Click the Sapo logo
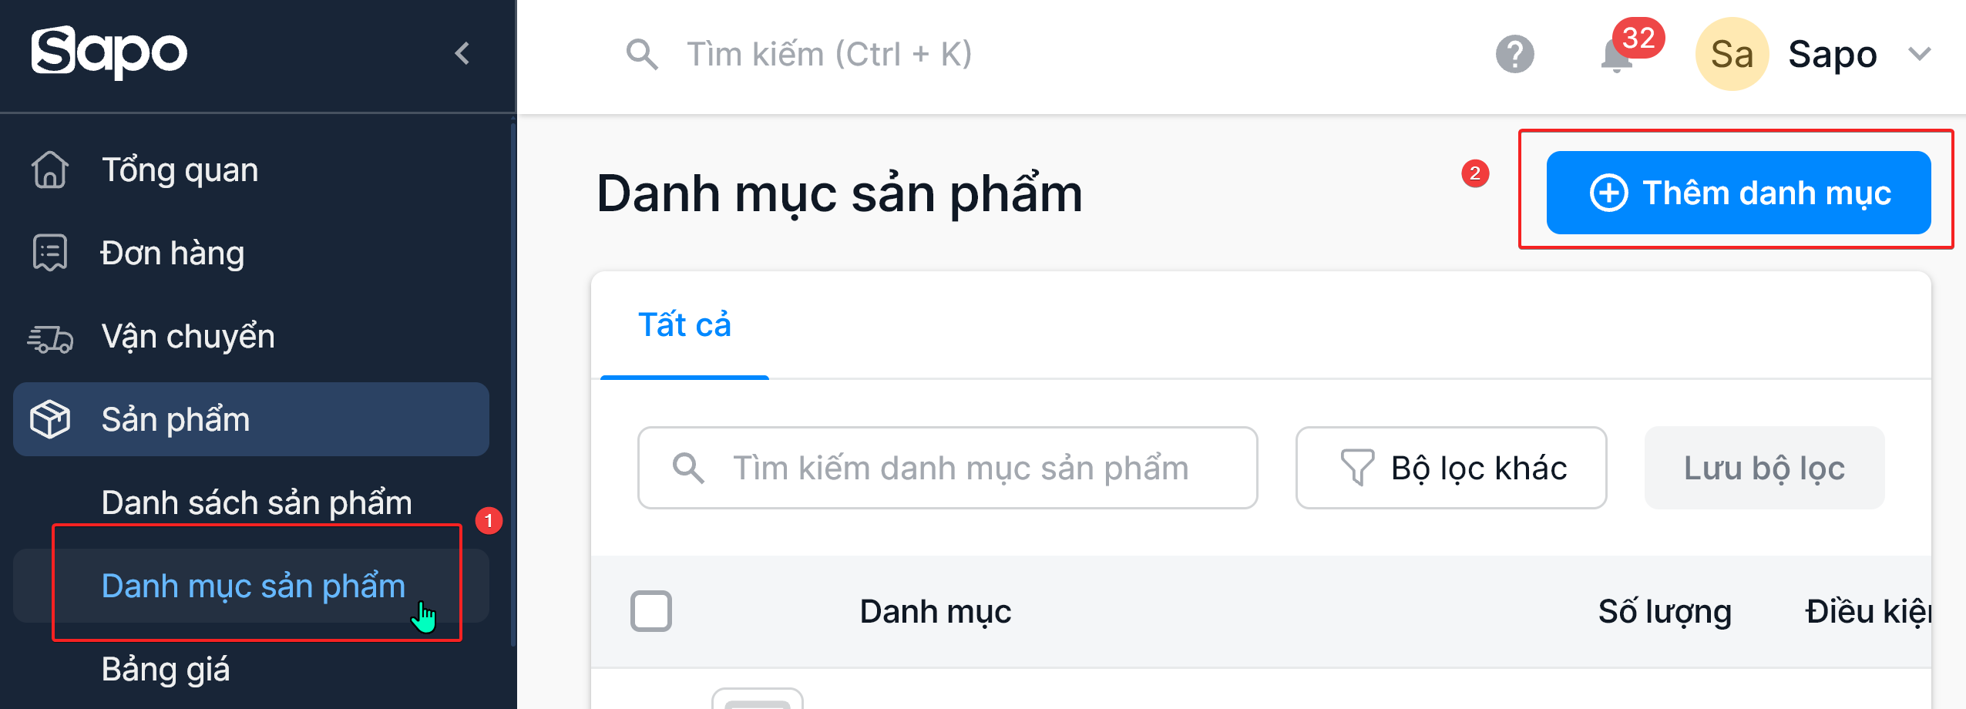The image size is (1966, 709). (109, 52)
